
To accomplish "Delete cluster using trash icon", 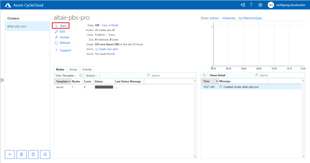I will point(21,155).
